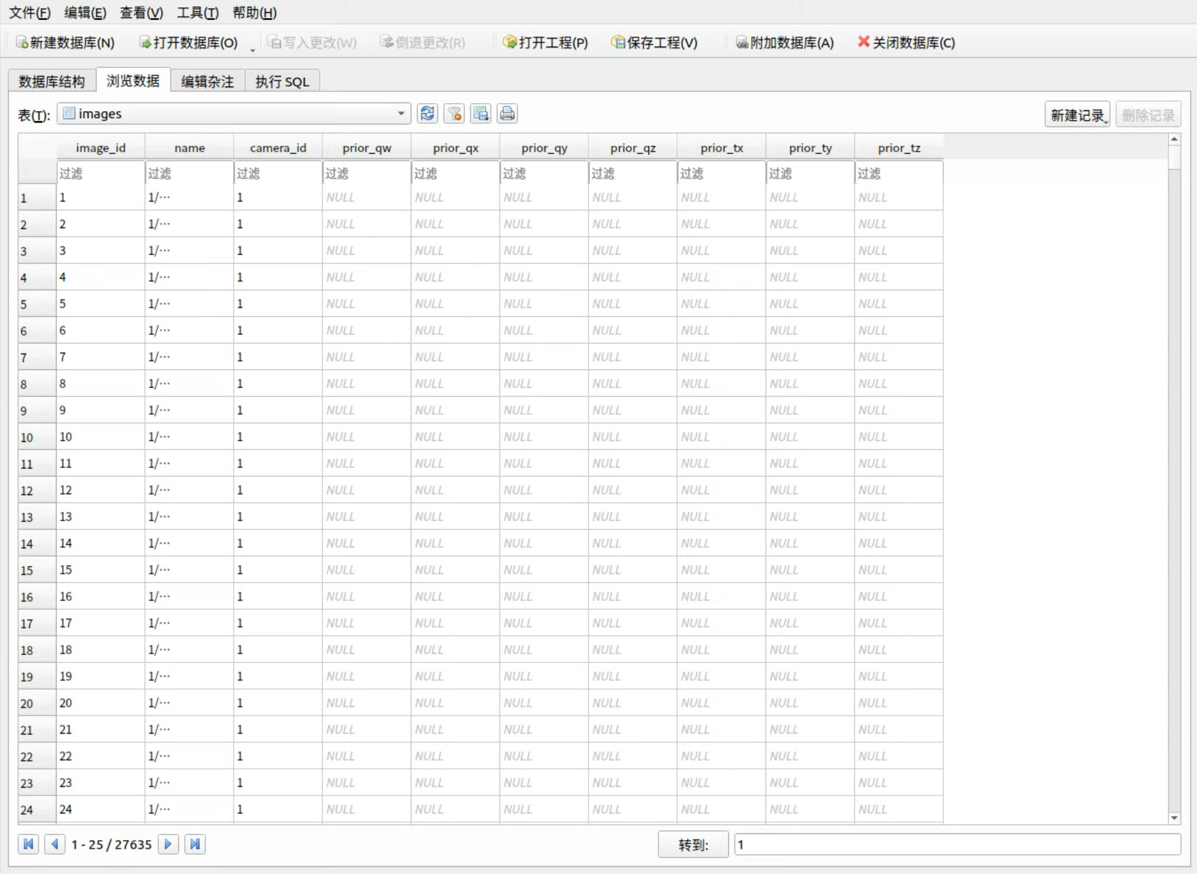1197x874 pixels.
Task: Open the 帮助(H) menu
Action: point(254,13)
